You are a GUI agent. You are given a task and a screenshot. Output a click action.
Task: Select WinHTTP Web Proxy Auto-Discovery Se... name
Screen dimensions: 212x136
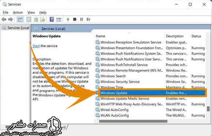(132, 104)
